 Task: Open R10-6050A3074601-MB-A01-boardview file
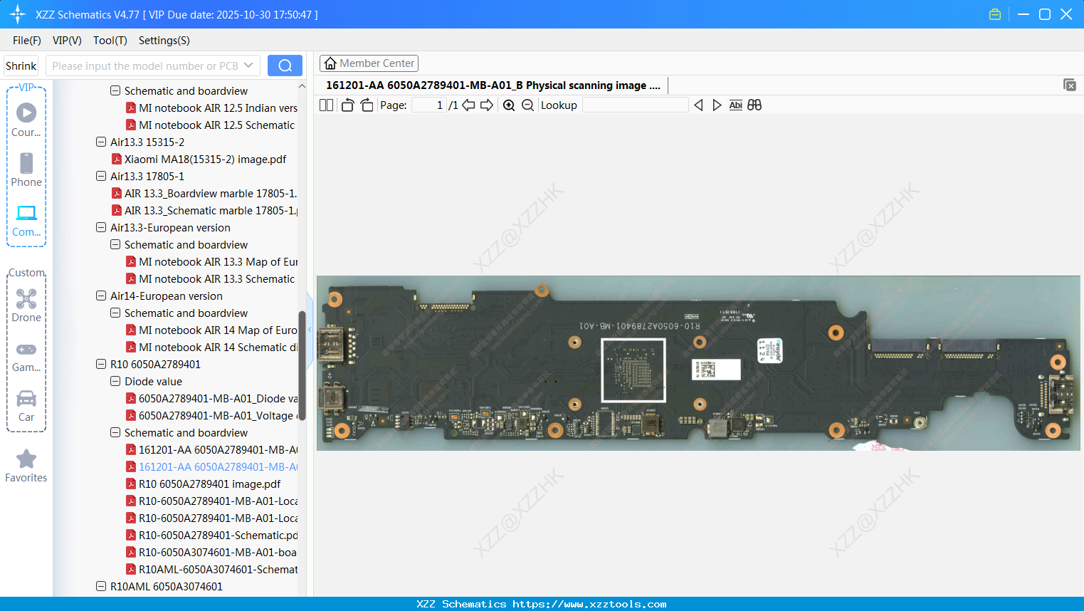[x=218, y=553]
